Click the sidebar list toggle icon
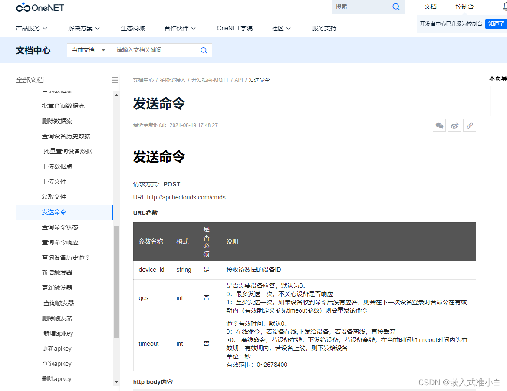Screen dimensions: 507x391 pos(114,80)
